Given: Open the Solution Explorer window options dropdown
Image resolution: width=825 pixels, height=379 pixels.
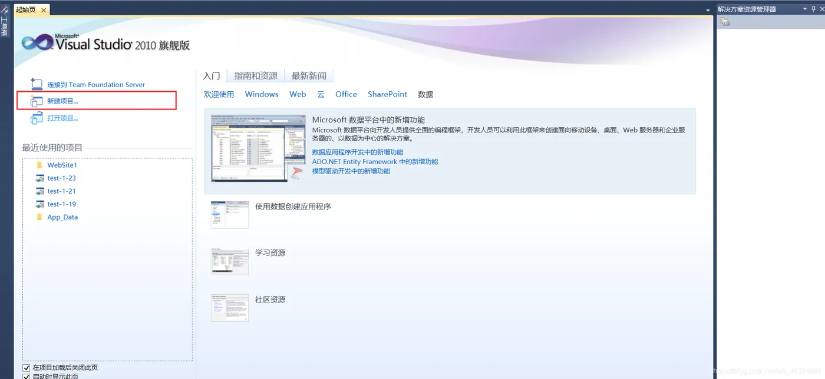Looking at the screenshot, I should pyautogui.click(x=805, y=9).
